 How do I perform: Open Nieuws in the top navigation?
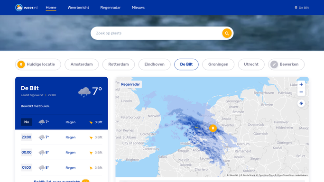[138, 8]
